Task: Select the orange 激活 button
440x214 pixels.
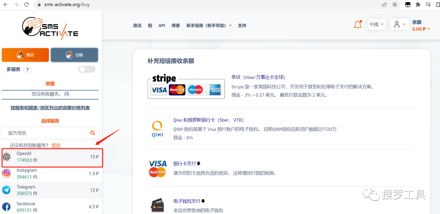Action: pos(25,55)
